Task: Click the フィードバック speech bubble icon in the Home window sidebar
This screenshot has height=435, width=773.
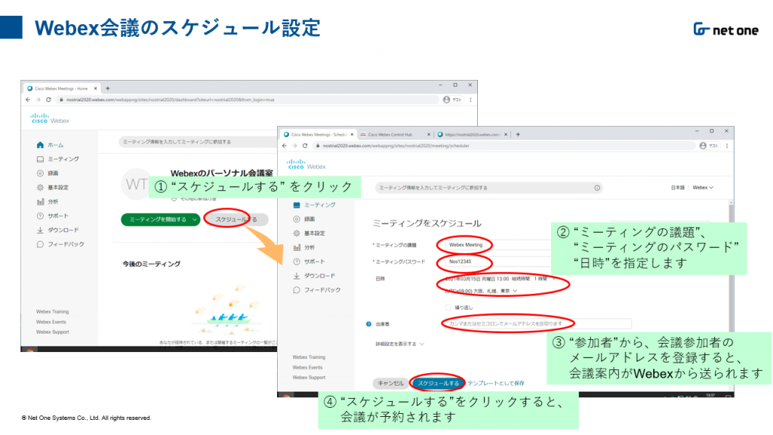Action: coord(41,245)
